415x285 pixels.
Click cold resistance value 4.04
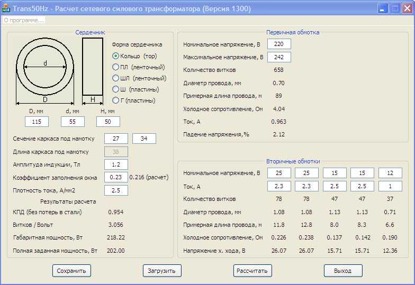[278, 109]
